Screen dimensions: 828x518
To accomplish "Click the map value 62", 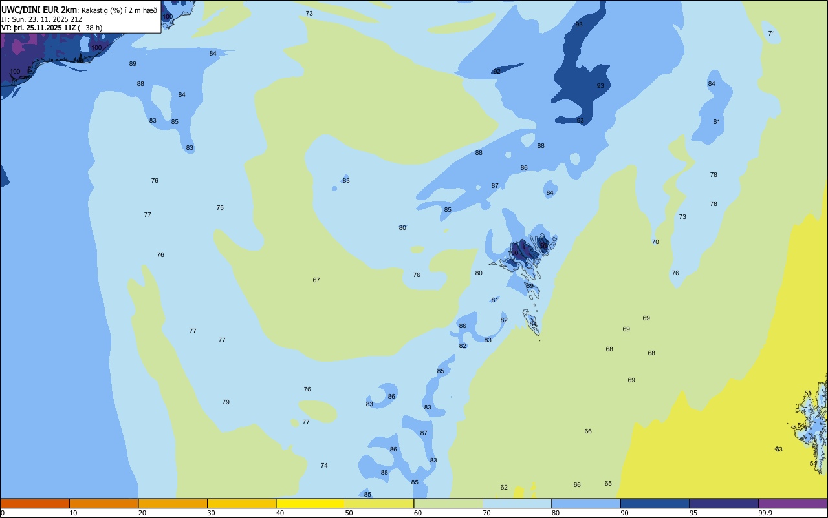I will (504, 488).
